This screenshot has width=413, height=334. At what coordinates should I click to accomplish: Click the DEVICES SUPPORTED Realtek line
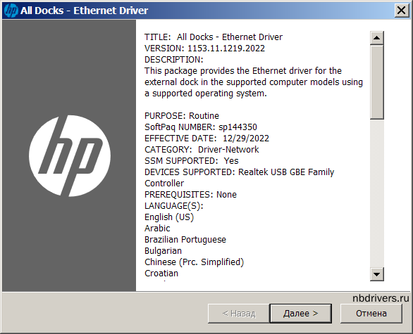pos(239,172)
